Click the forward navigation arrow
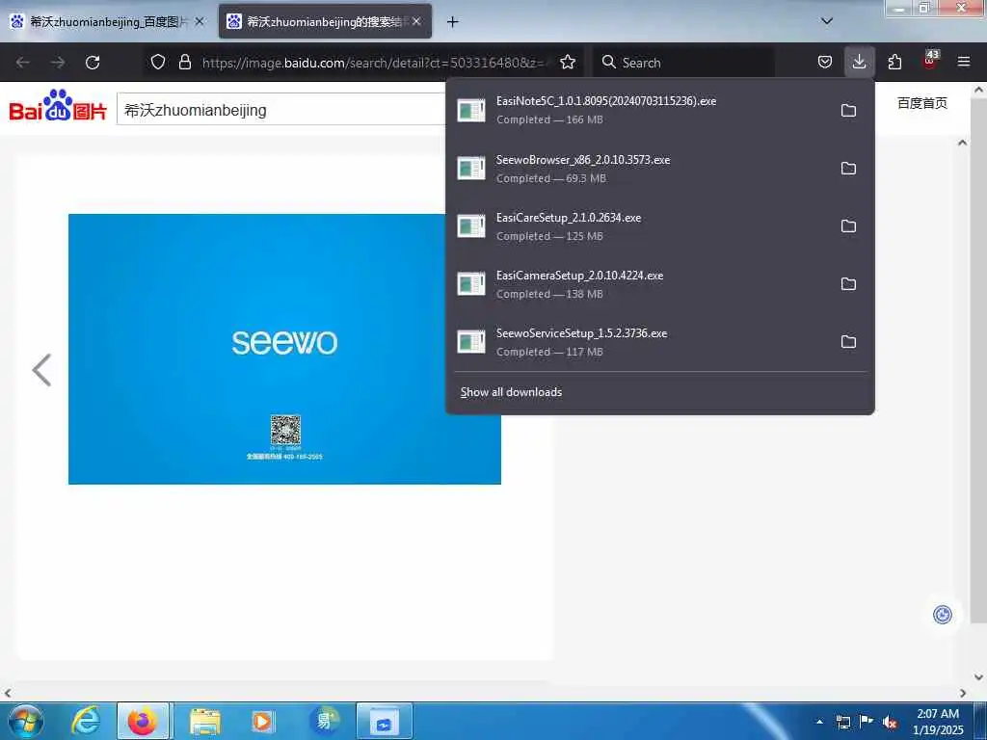Viewport: 987px width, 740px height. click(58, 63)
